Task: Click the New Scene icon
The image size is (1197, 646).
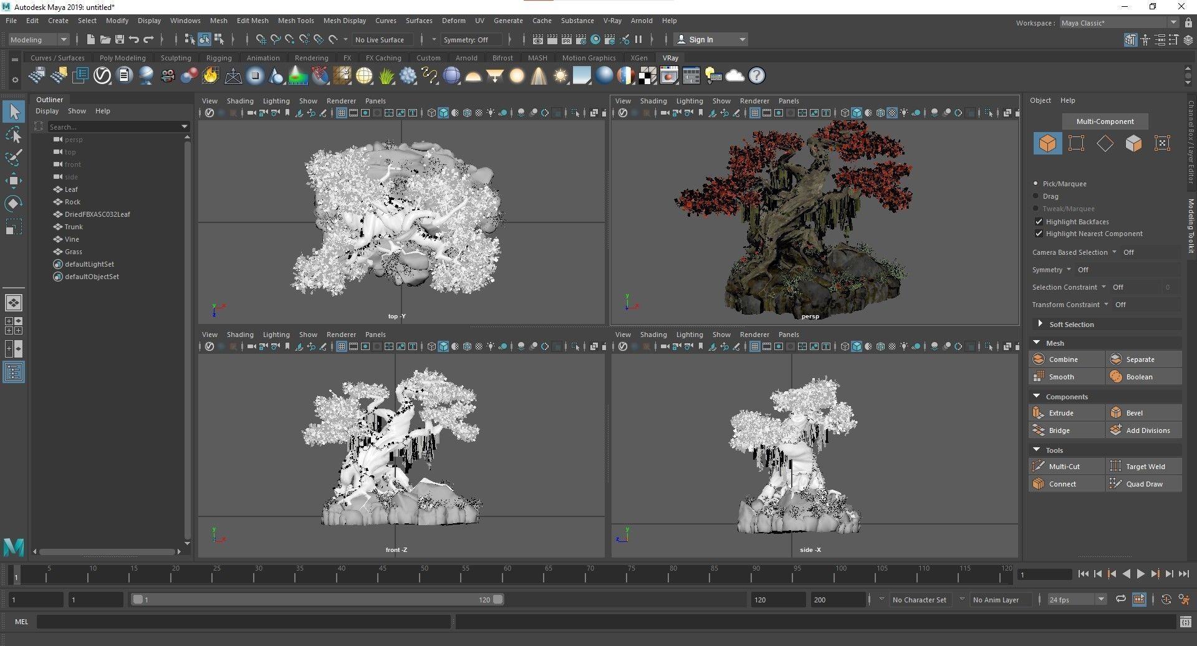Action: [91, 39]
